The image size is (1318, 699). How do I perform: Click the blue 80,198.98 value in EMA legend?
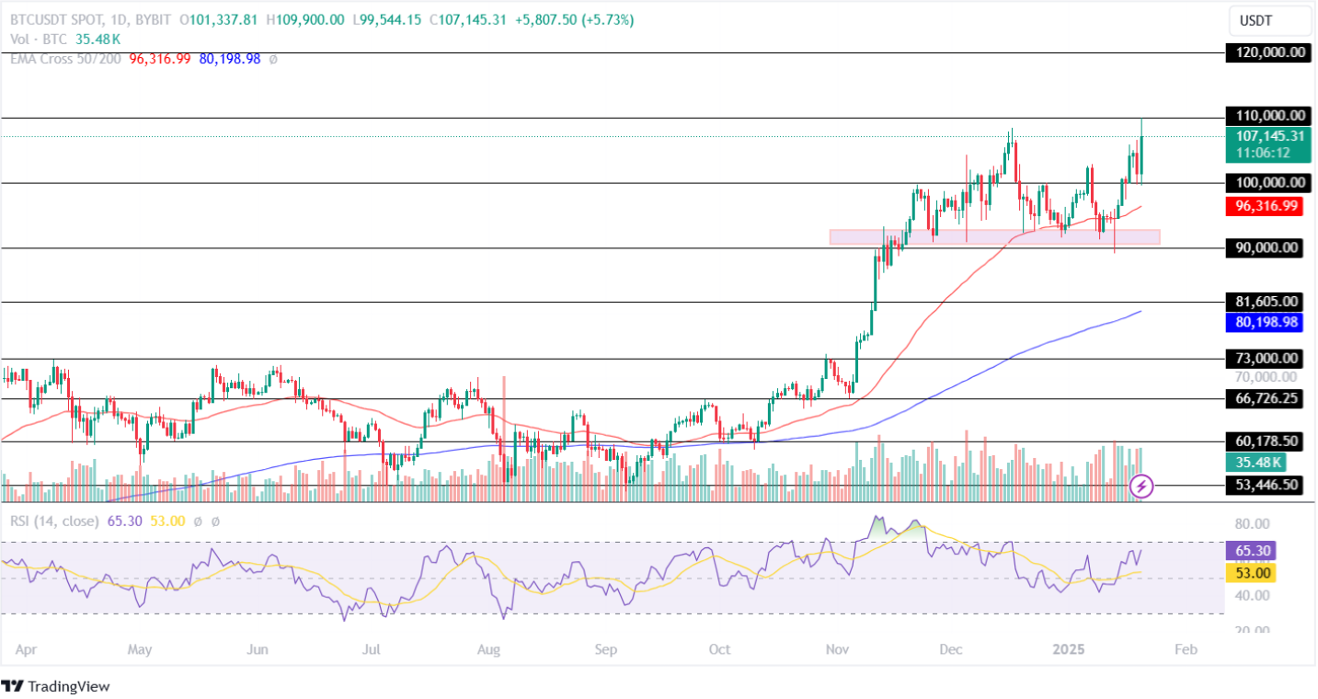point(229,59)
